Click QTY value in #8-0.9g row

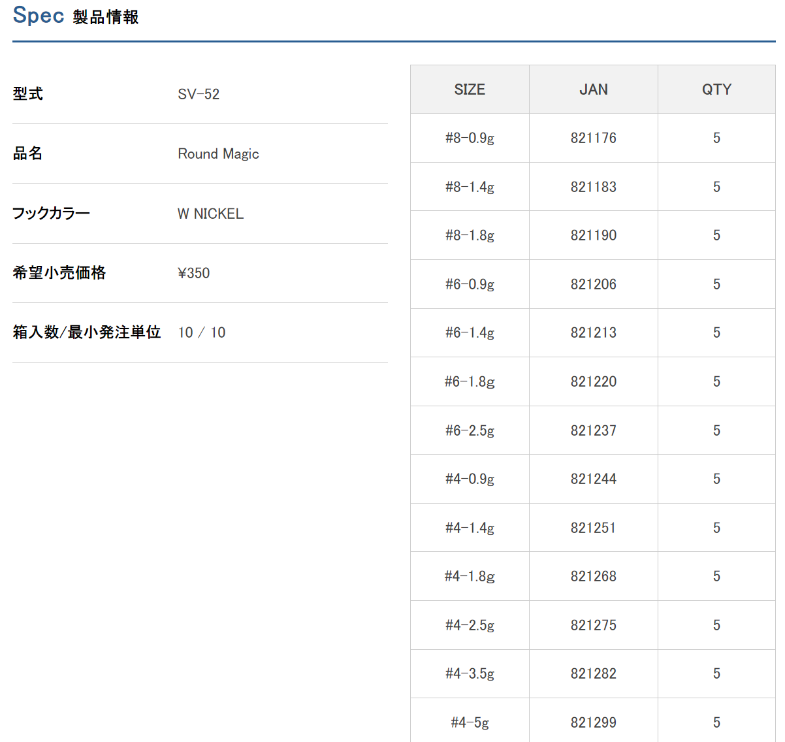point(716,138)
